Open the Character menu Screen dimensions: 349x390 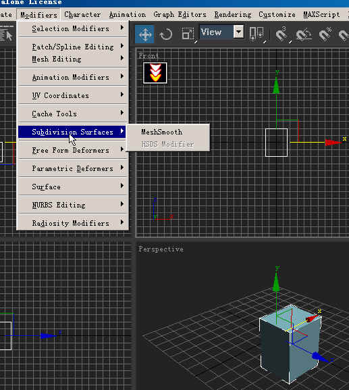82,15
